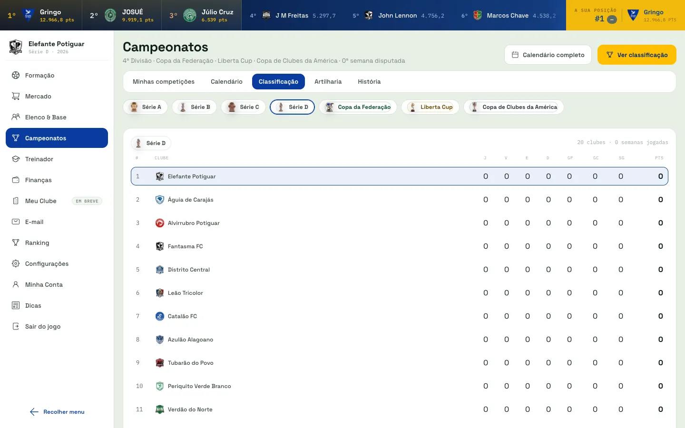This screenshot has height=428, width=685.
Task: Click Águia de Carajás club crest
Action: tap(160, 200)
